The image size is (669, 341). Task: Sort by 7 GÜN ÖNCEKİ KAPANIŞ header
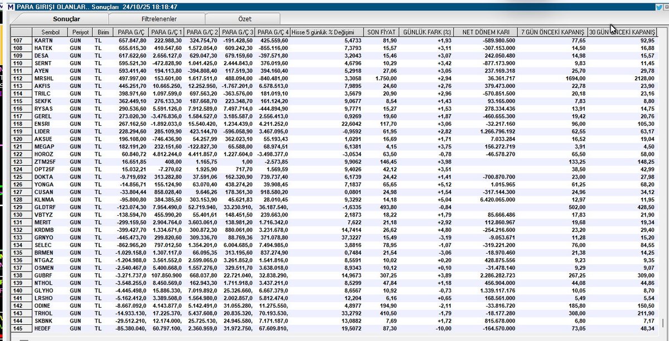click(x=552, y=32)
